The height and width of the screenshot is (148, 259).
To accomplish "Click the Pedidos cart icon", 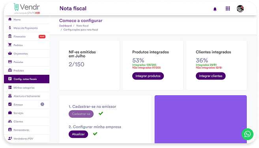I will click(10, 45).
